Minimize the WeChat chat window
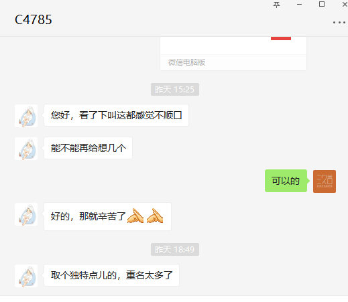The height and width of the screenshot is (302, 348). coord(299,4)
